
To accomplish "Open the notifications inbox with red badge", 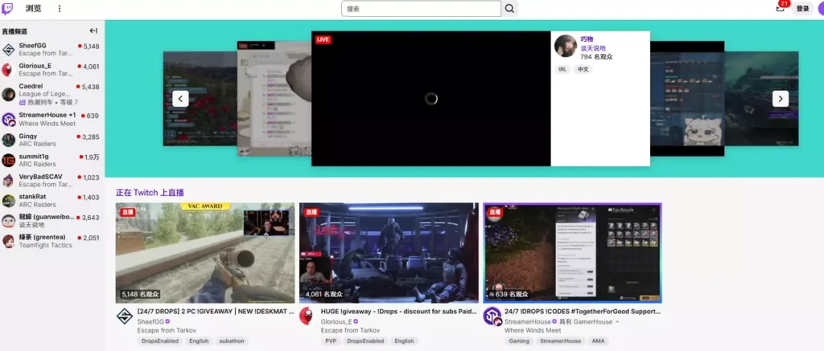I will click(x=781, y=8).
